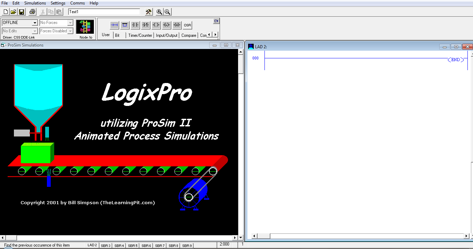
Task: Select the branch instruction icon
Action: [124, 25]
